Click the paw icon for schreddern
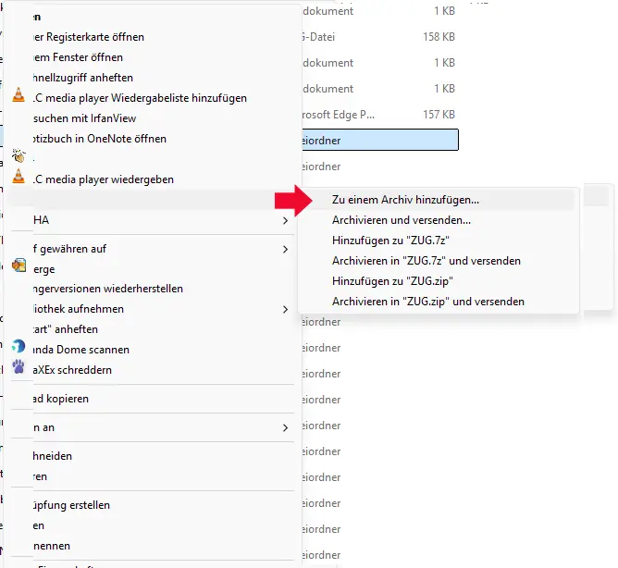This screenshot has width=618, height=568. [x=19, y=367]
